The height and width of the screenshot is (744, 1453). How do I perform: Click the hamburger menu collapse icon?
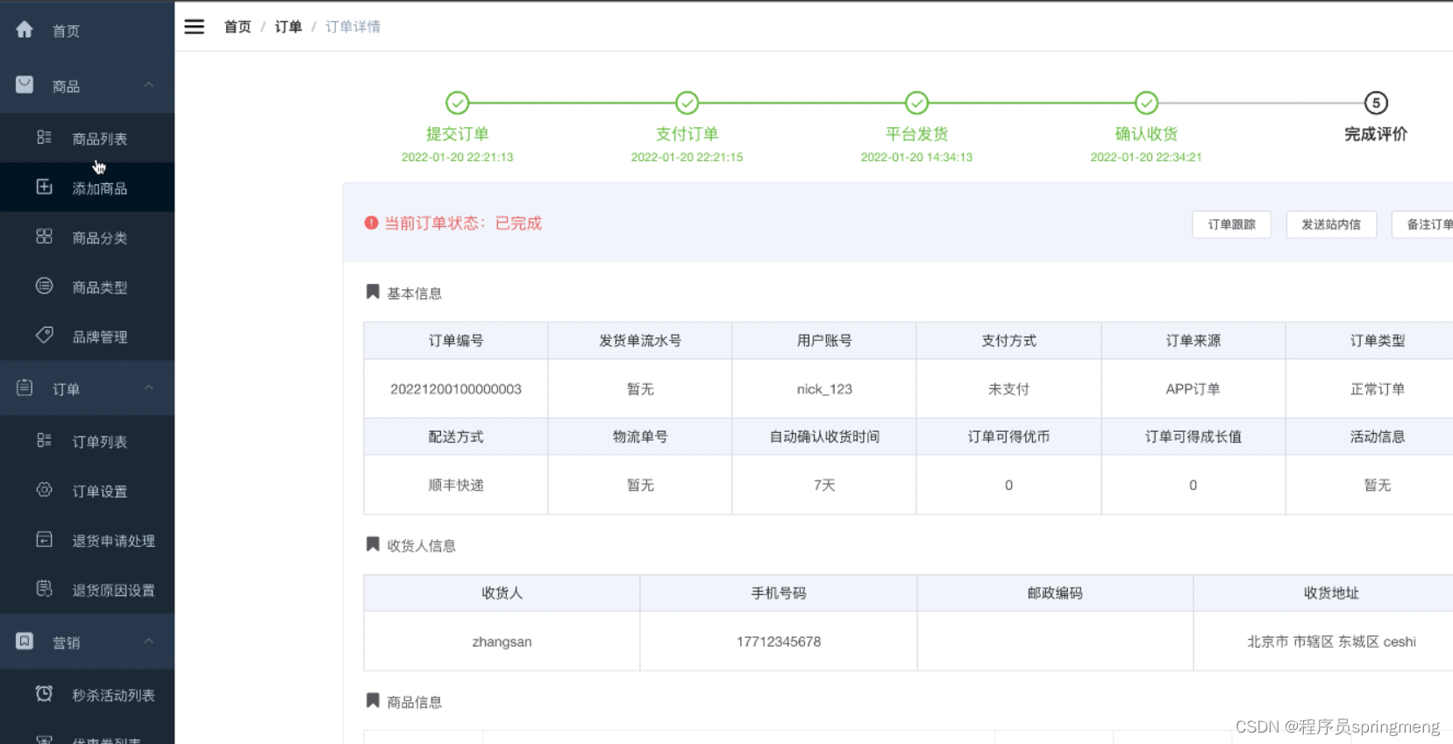coord(194,26)
